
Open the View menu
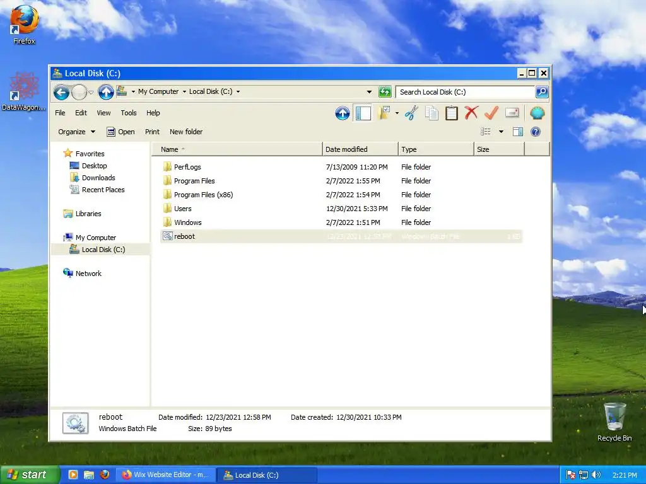click(103, 113)
